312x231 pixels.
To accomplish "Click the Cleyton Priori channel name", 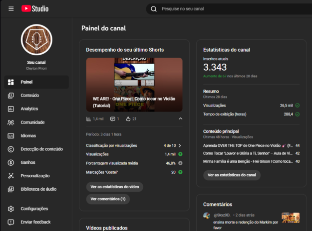I will [36, 69].
